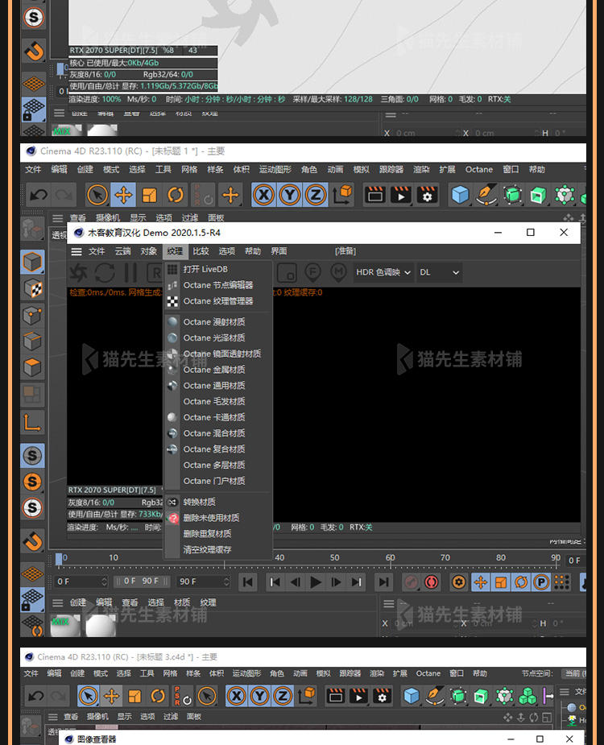Open the DL kernel dropdown in Live Viewer
The image size is (604, 745).
click(439, 272)
